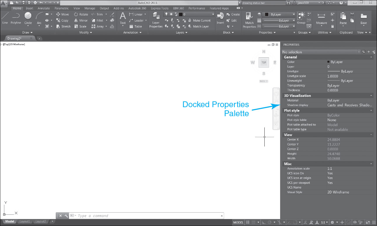This screenshot has width=377, height=226.
Task: Click the Make Current layer button
Action: pyautogui.click(x=199, y=20)
